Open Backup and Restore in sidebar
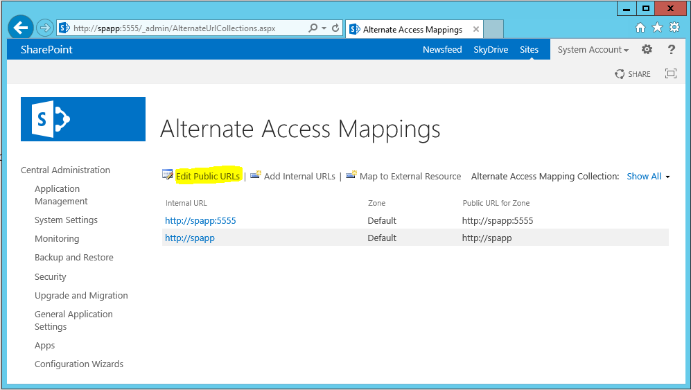Viewport: 691px width, 390px height. [x=74, y=258]
